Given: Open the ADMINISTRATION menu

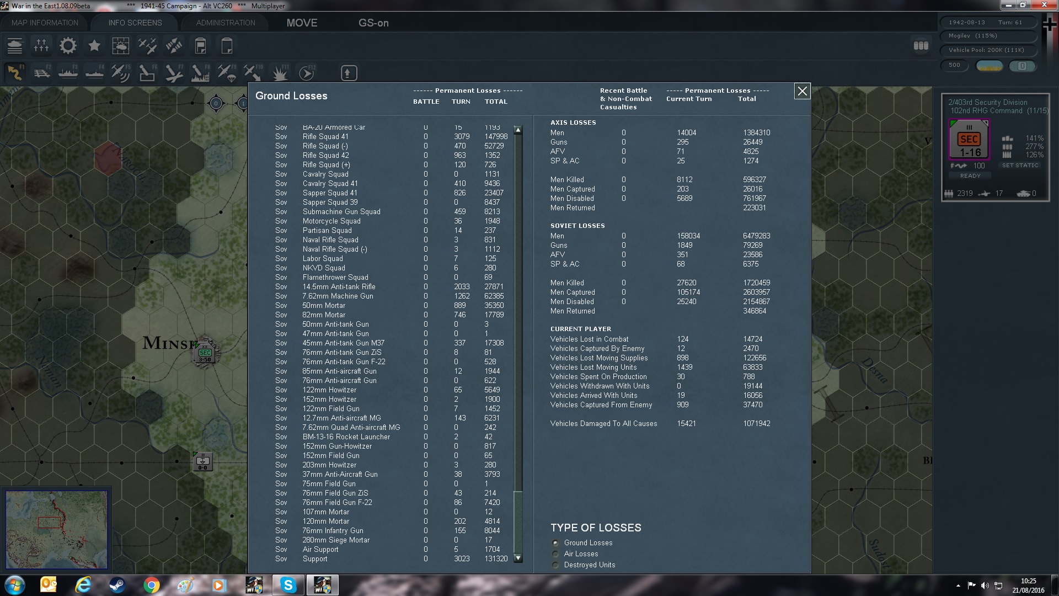Looking at the screenshot, I should click(224, 23).
